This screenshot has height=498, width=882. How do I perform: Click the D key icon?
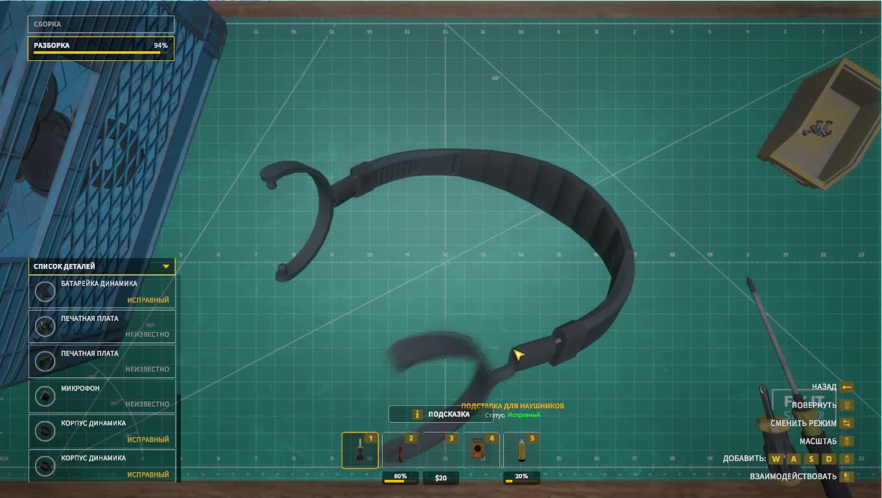pos(829,458)
